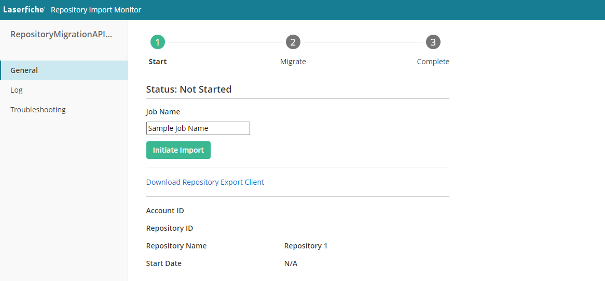Click the Repository Import Monitor title
Image resolution: width=605 pixels, height=281 pixels.
pyautogui.click(x=96, y=10)
